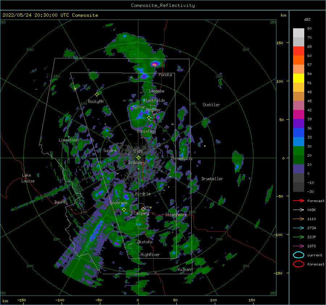Viewport: 326px width, 305px height.
Task: Click yellow diamond marker near RedDeer
Action: tap(149, 118)
